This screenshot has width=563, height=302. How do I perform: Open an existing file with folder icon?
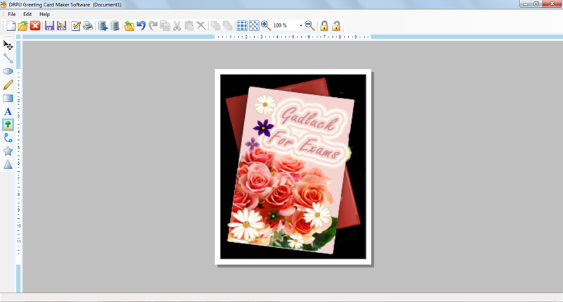pos(23,26)
